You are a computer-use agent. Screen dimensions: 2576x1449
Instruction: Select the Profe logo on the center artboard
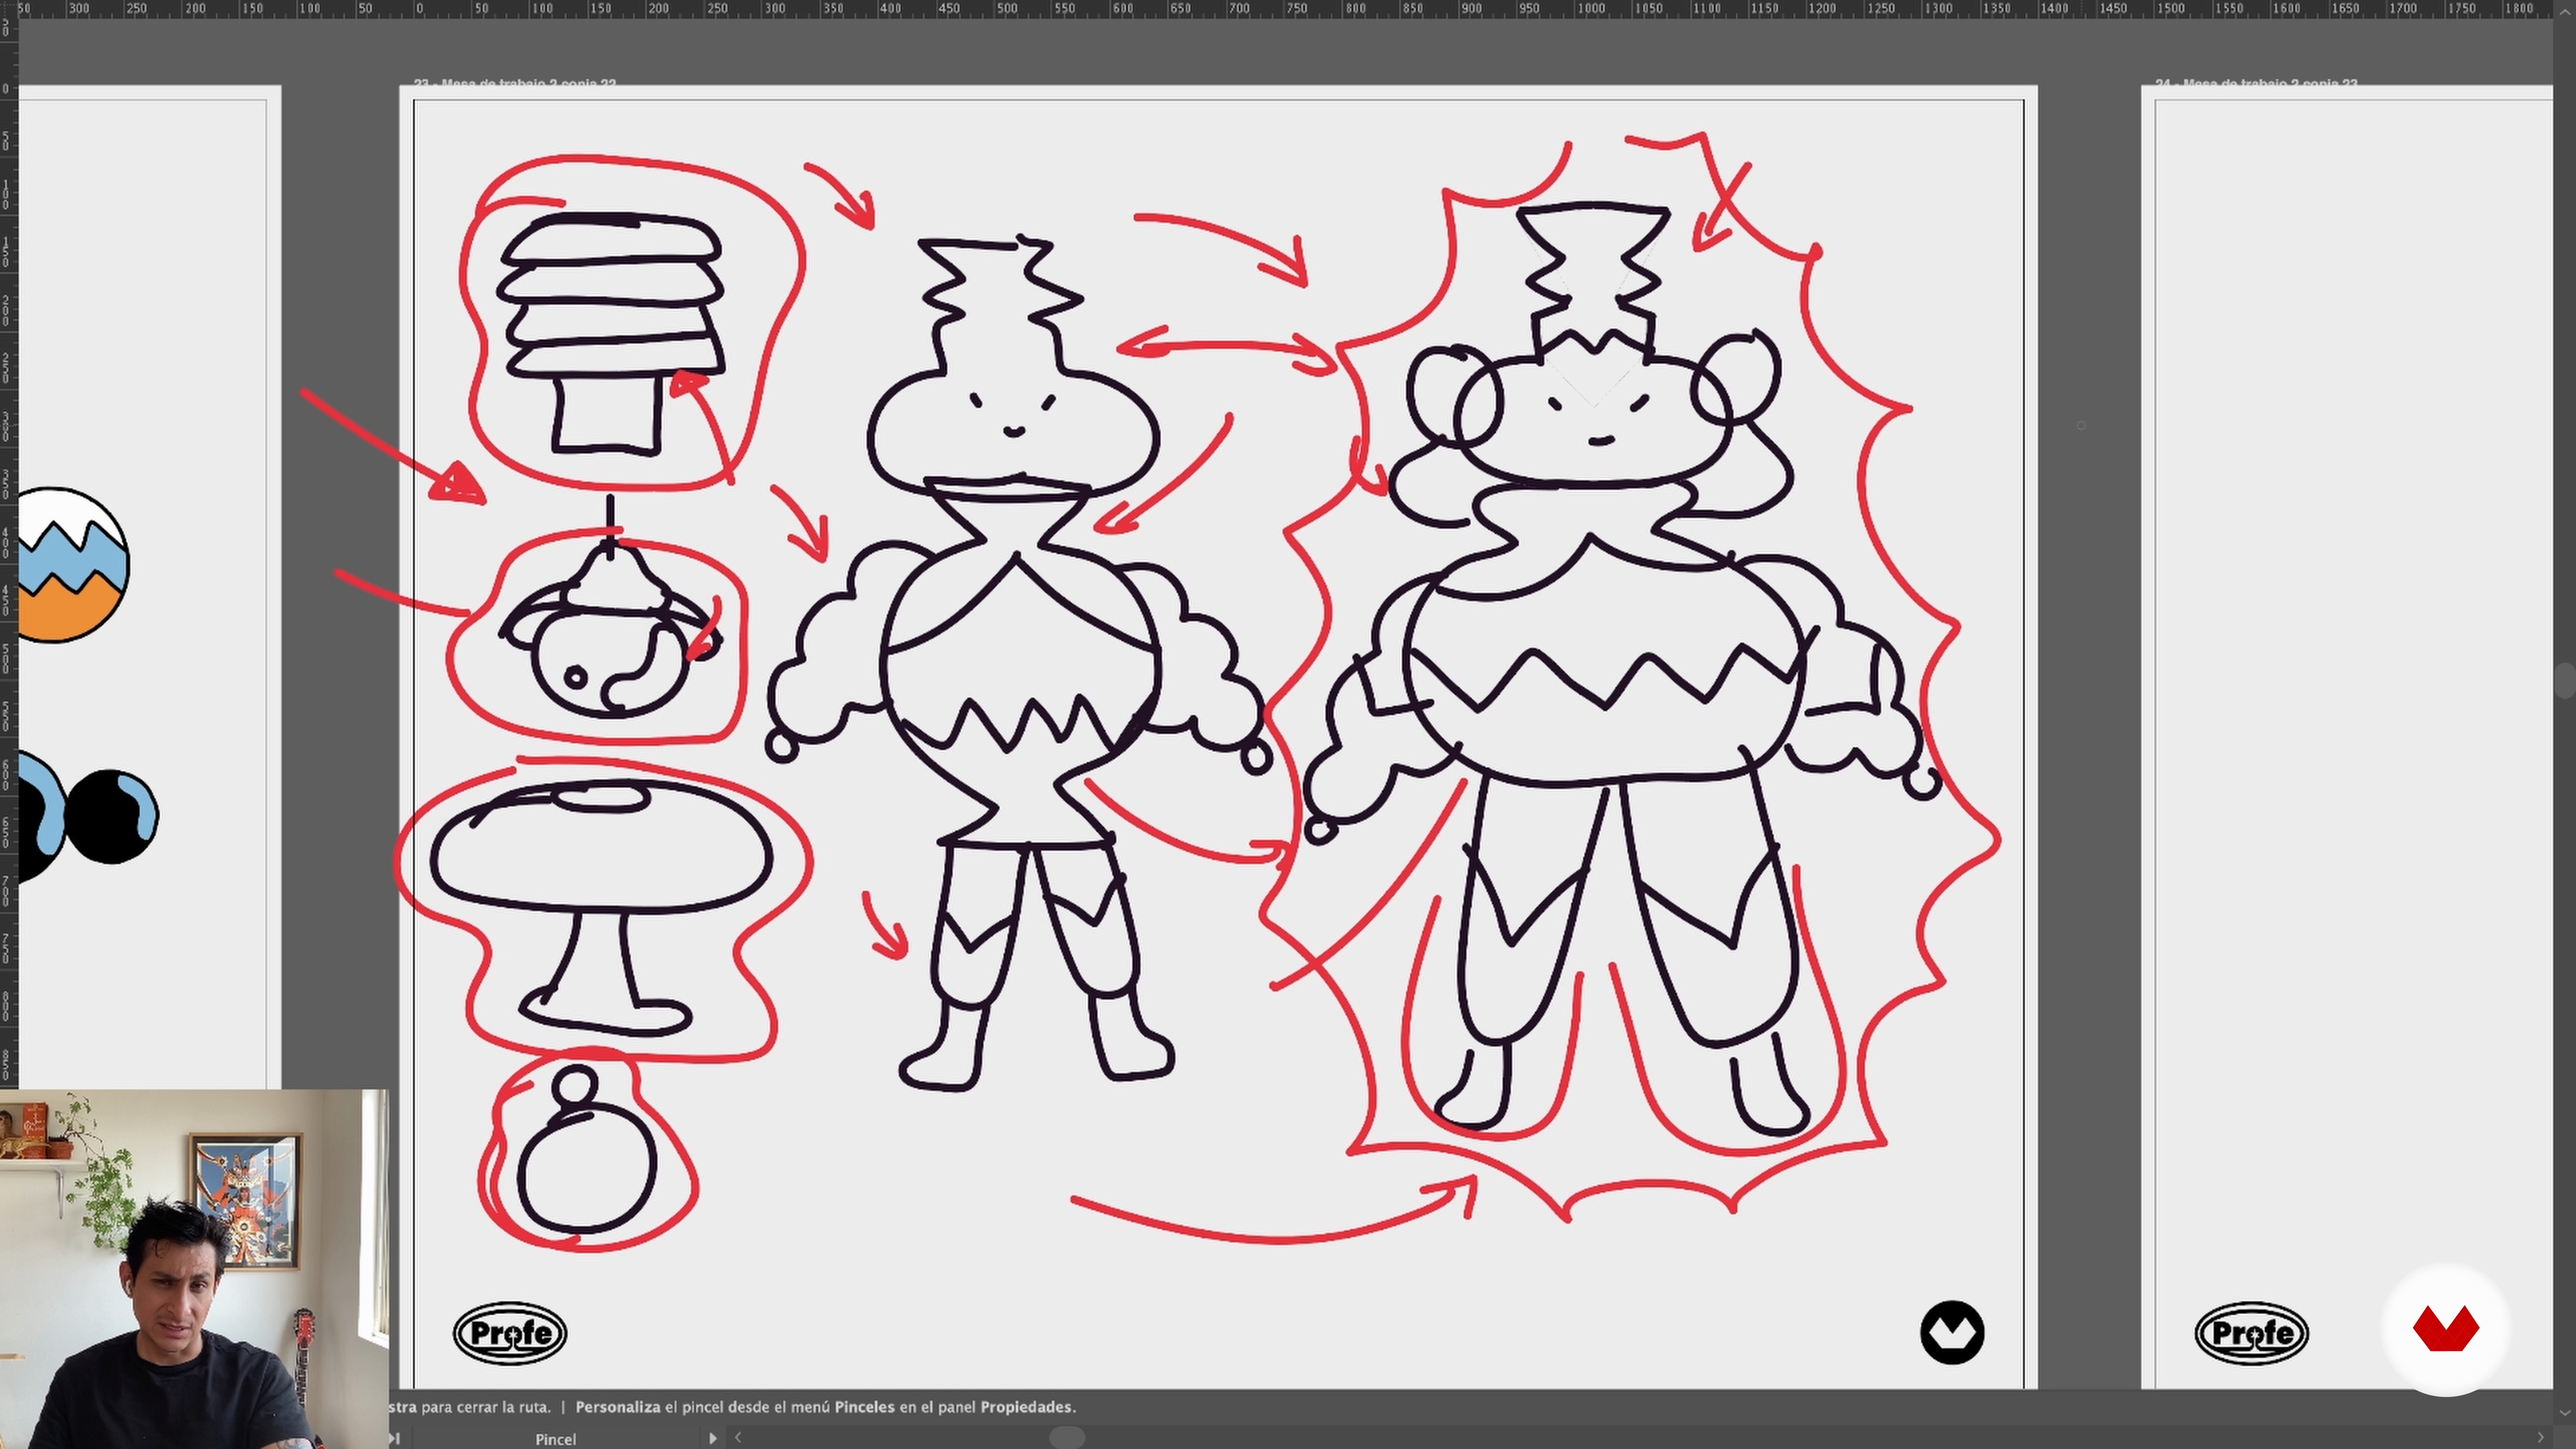pyautogui.click(x=510, y=1333)
